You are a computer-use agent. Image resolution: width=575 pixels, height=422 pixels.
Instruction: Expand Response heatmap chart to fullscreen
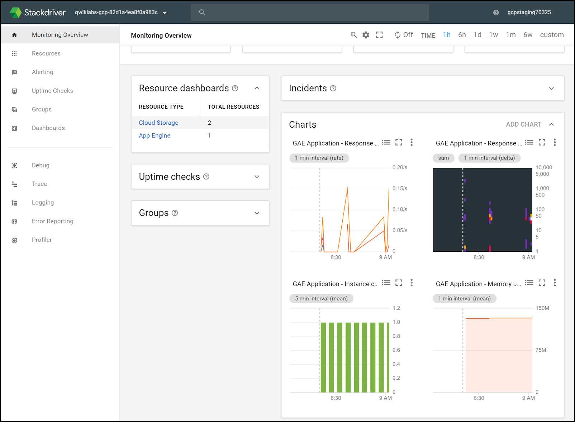pyautogui.click(x=542, y=142)
